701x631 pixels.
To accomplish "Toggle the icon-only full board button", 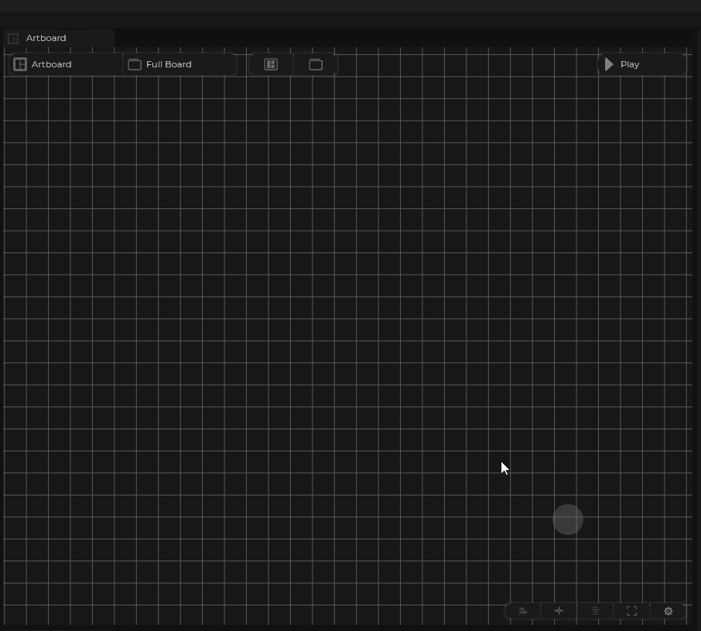I will [316, 64].
